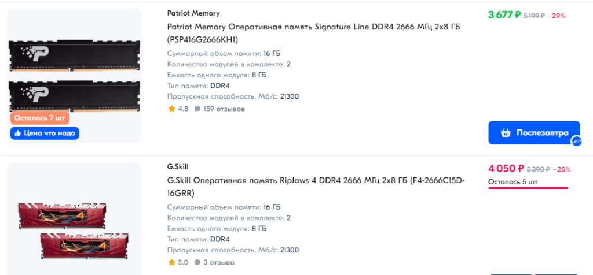Click the 5.0 star rating on G.Skill
593x275 pixels.
[x=178, y=262]
